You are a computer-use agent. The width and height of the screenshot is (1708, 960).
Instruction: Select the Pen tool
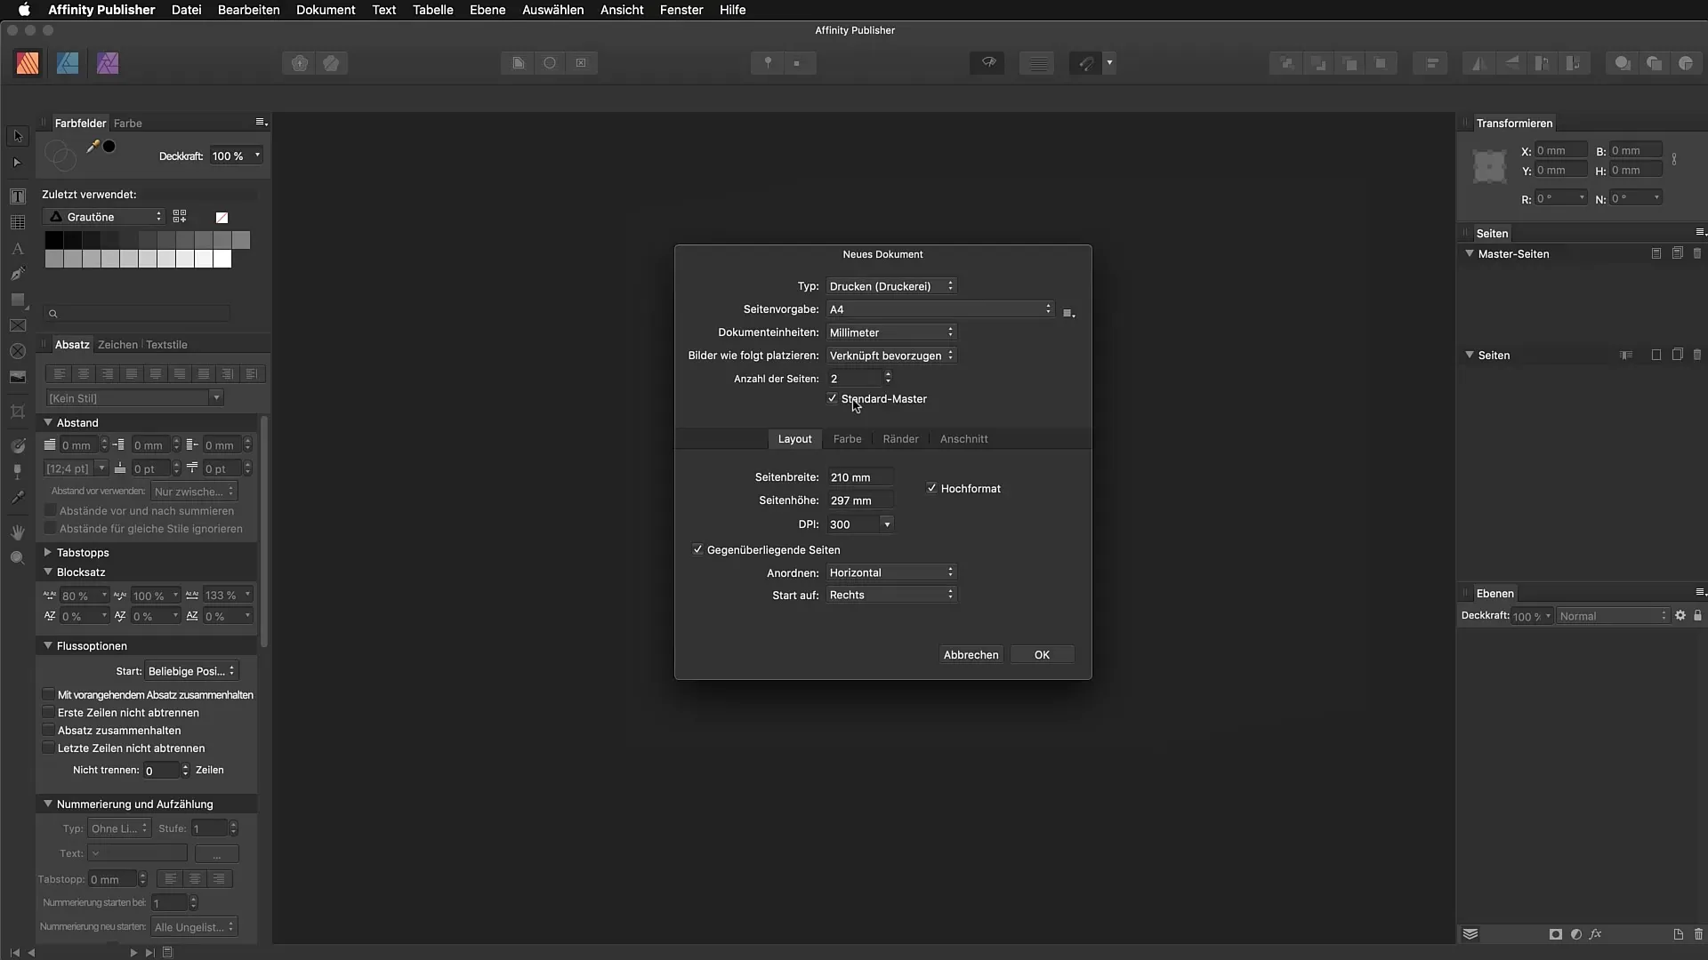click(x=18, y=274)
